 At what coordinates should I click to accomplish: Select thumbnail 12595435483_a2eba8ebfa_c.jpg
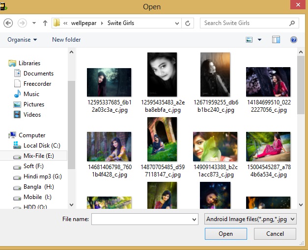(x=162, y=75)
